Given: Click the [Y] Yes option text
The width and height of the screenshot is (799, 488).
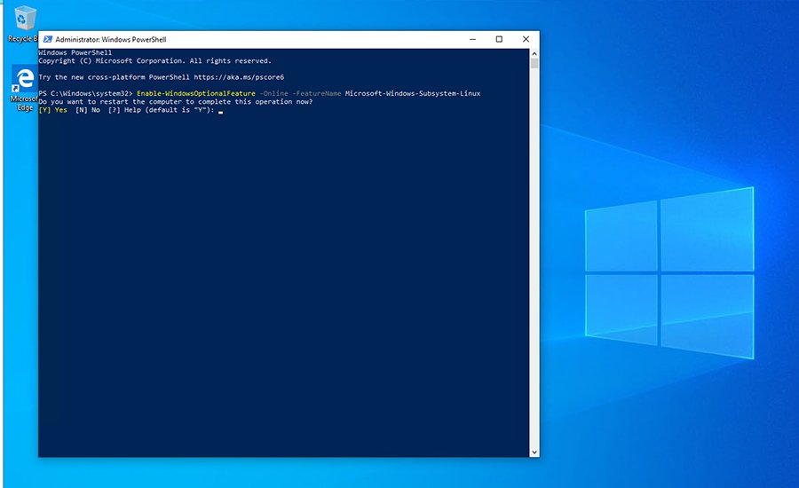Looking at the screenshot, I should (x=53, y=110).
